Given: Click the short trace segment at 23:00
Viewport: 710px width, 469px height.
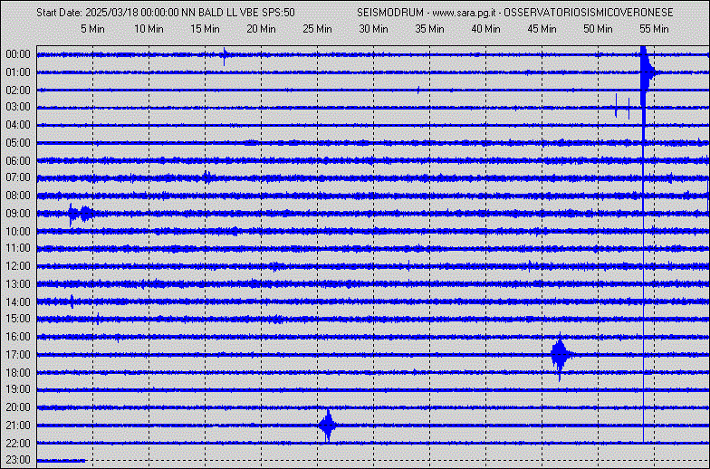Looking at the screenshot, I should click(x=62, y=460).
